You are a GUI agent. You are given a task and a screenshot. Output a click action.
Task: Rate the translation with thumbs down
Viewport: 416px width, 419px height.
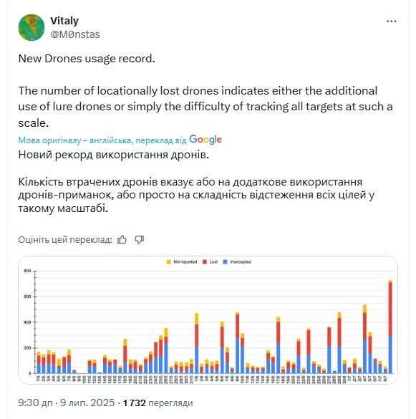point(139,240)
